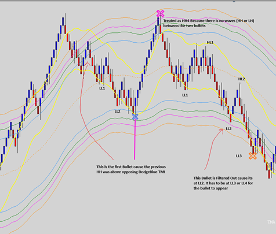Select the HL1 wave label
The image size is (276, 234).
210,42
